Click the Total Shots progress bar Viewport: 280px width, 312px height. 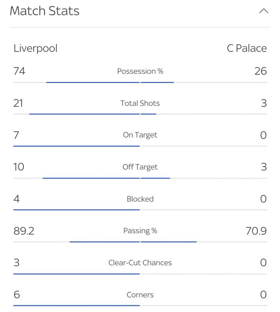coord(140,114)
